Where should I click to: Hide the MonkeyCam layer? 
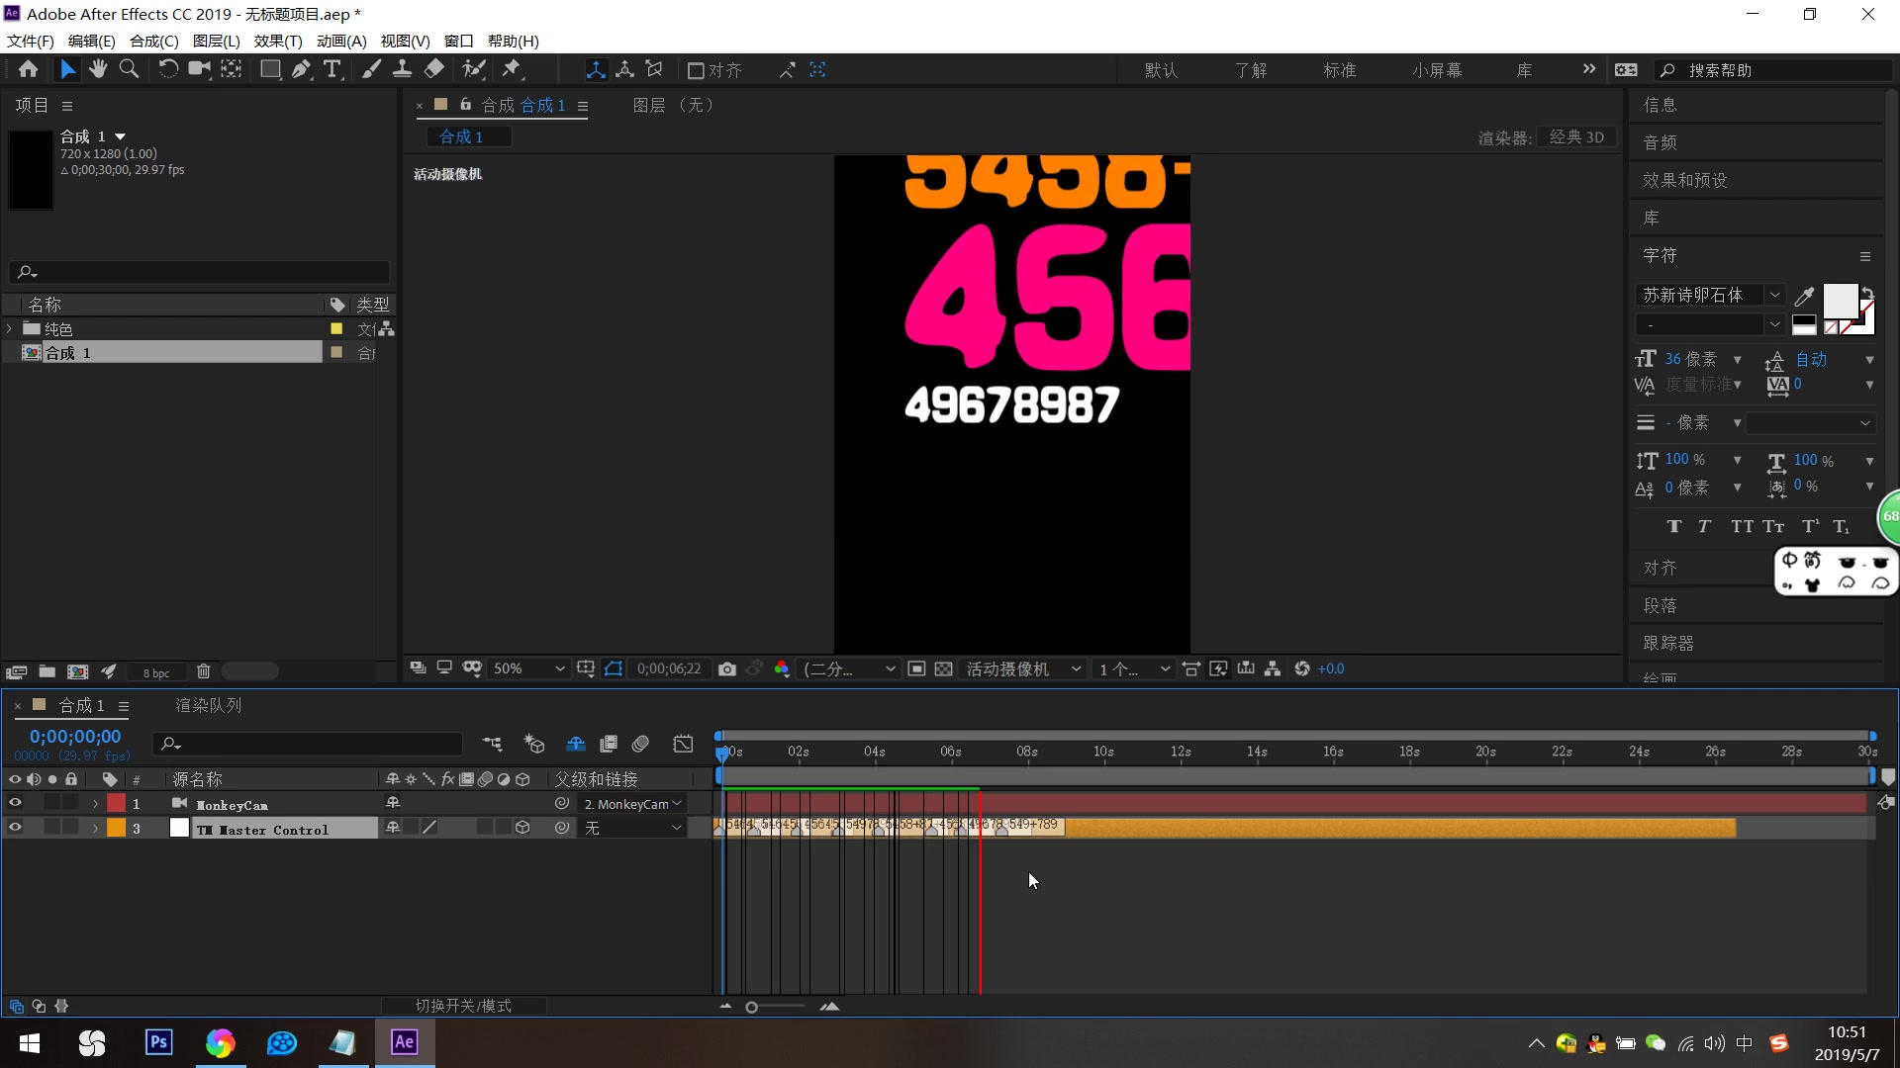(x=15, y=803)
